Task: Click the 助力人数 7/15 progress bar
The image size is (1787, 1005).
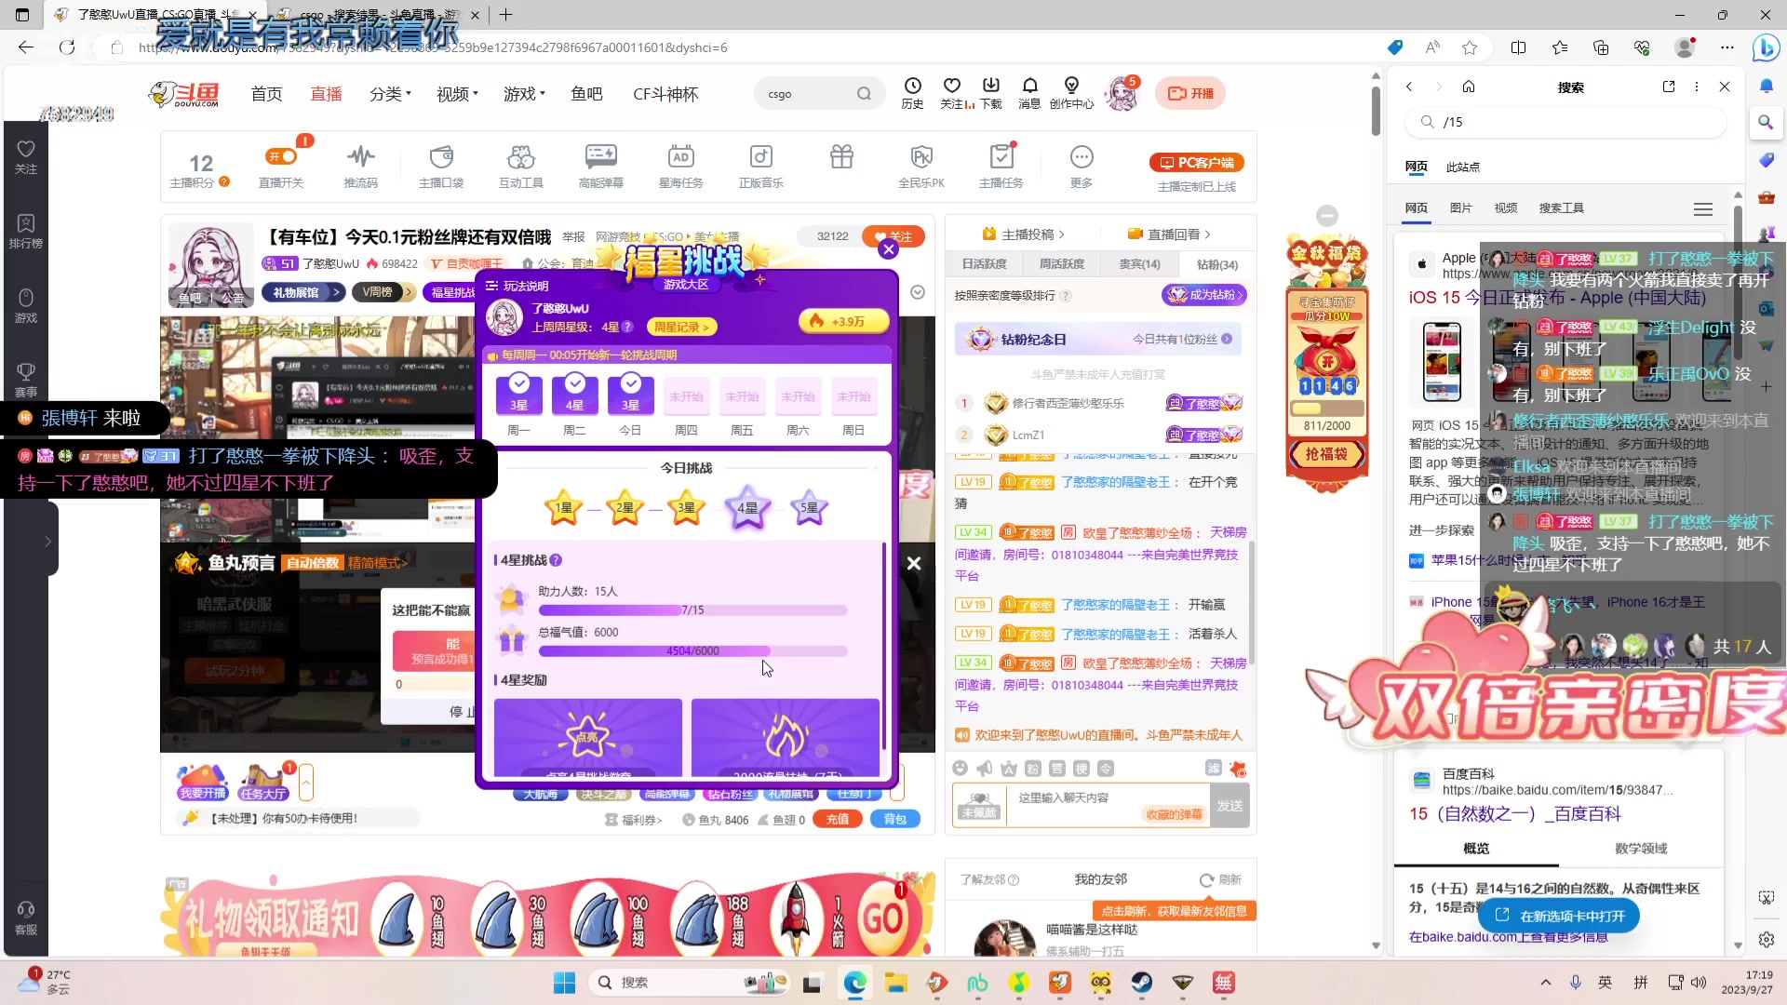Action: [x=692, y=610]
